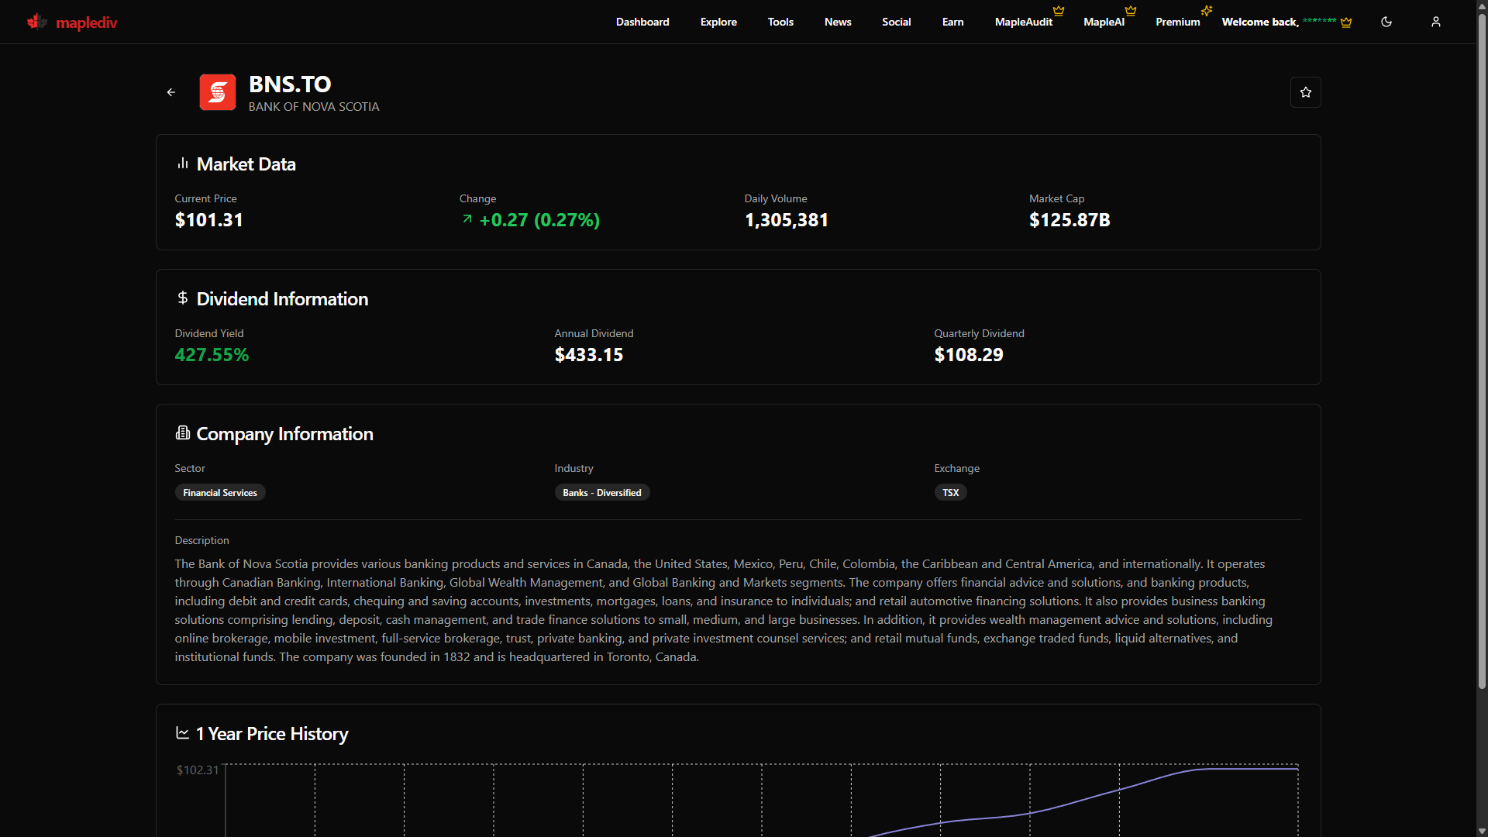Go back using the arrow icon
The image size is (1488, 837).
[x=170, y=92]
